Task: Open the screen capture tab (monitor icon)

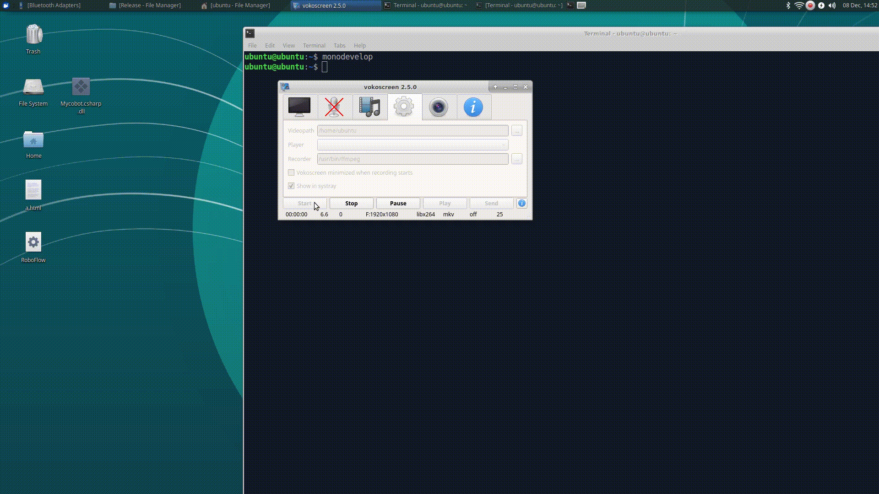Action: click(x=299, y=107)
